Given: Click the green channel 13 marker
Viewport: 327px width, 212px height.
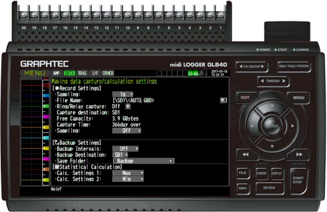Looking at the screenshot, I should point(46,106).
